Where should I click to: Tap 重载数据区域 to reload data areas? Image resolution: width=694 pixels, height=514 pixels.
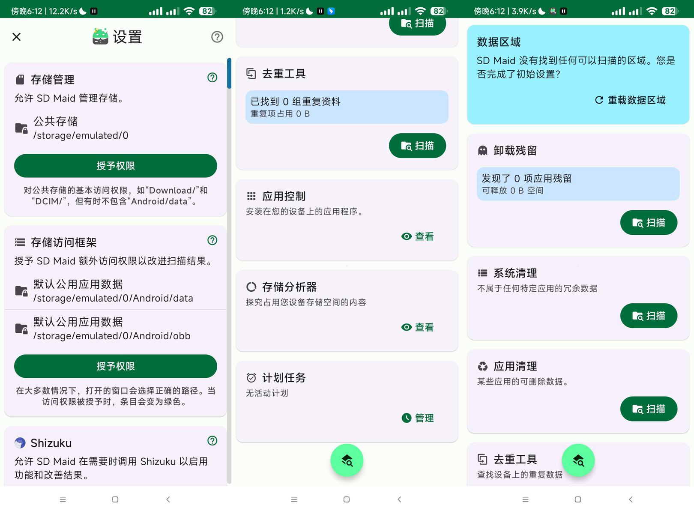(x=630, y=100)
